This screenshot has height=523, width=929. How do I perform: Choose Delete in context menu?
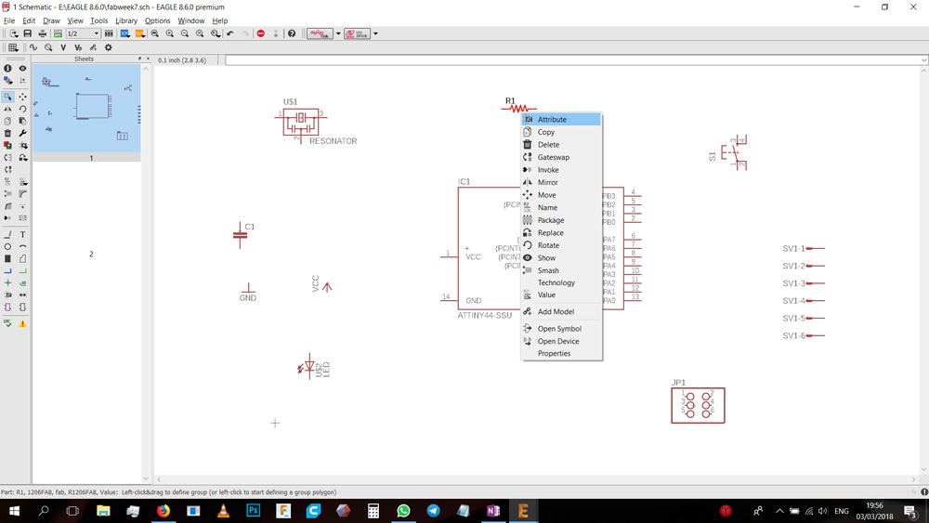coord(561,145)
